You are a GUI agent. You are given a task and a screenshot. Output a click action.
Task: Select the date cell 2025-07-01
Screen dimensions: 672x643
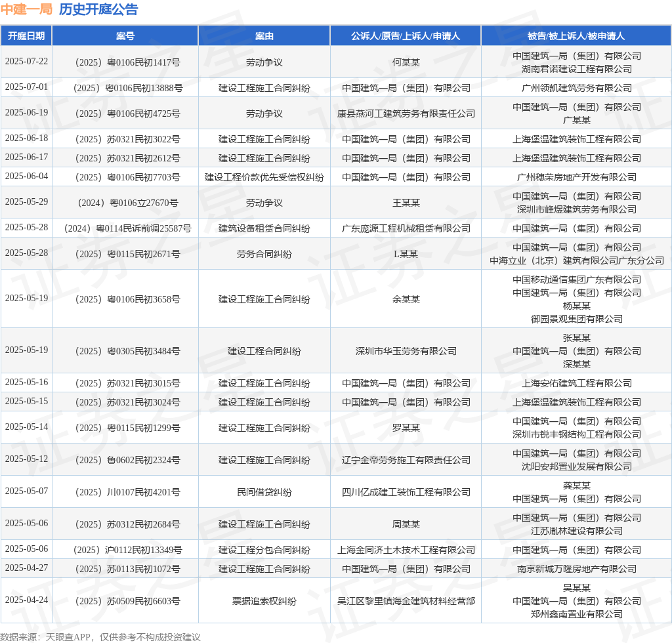(x=26, y=87)
